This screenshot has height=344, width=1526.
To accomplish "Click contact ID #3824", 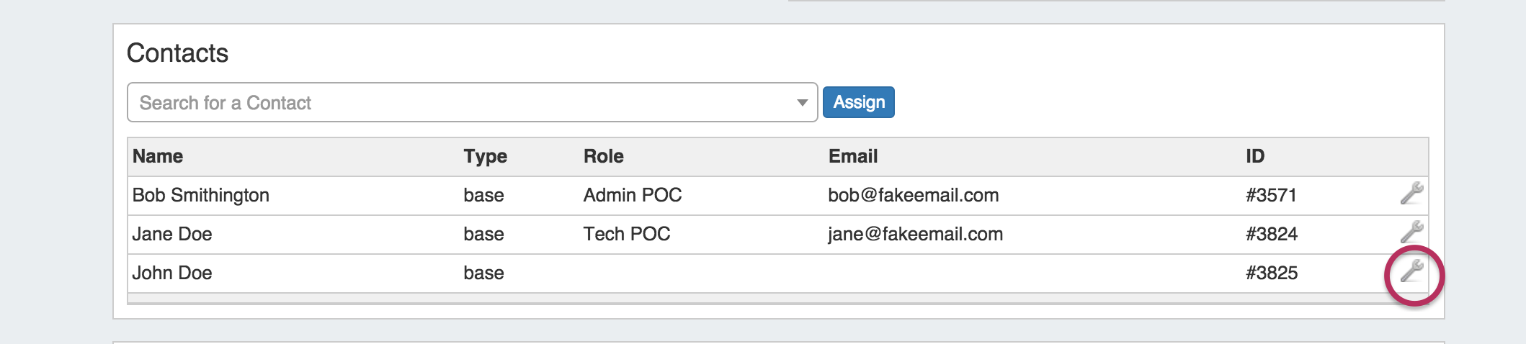I will pos(1272,234).
